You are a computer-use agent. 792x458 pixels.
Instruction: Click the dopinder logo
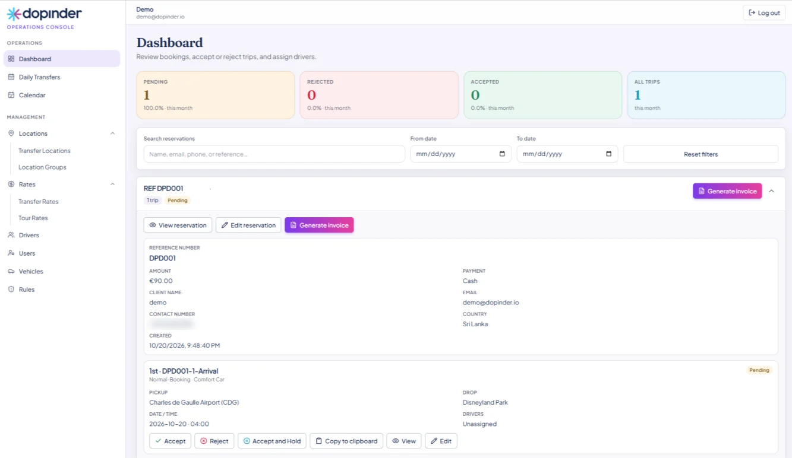point(44,14)
